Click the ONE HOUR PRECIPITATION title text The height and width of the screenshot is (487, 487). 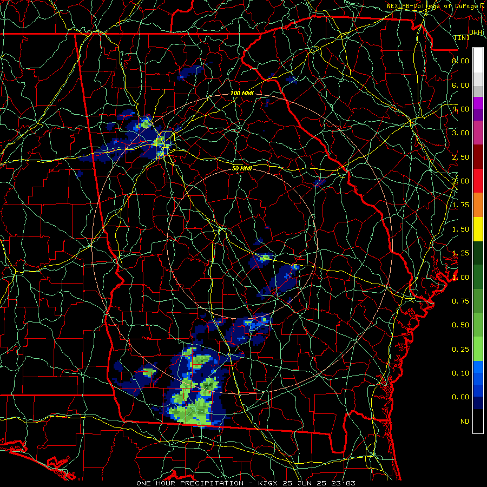click(190, 483)
